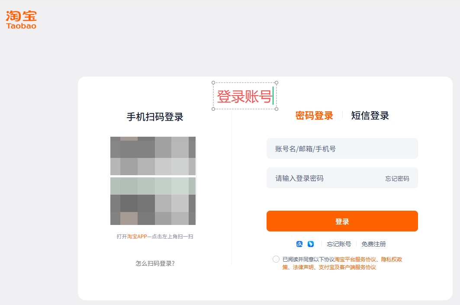Click the QR code image
The width and height of the screenshot is (460, 305).
(153, 181)
